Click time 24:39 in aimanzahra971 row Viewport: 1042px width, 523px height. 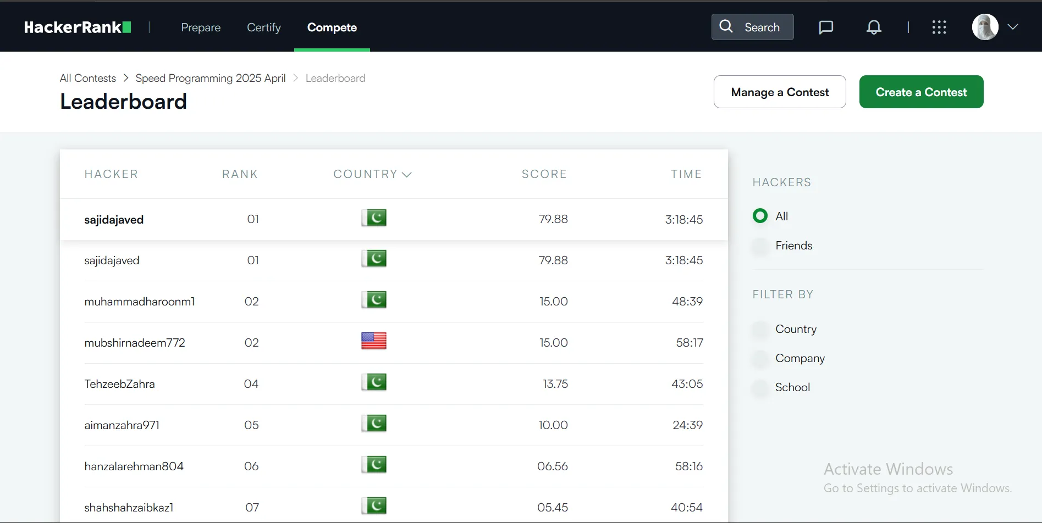tap(688, 425)
